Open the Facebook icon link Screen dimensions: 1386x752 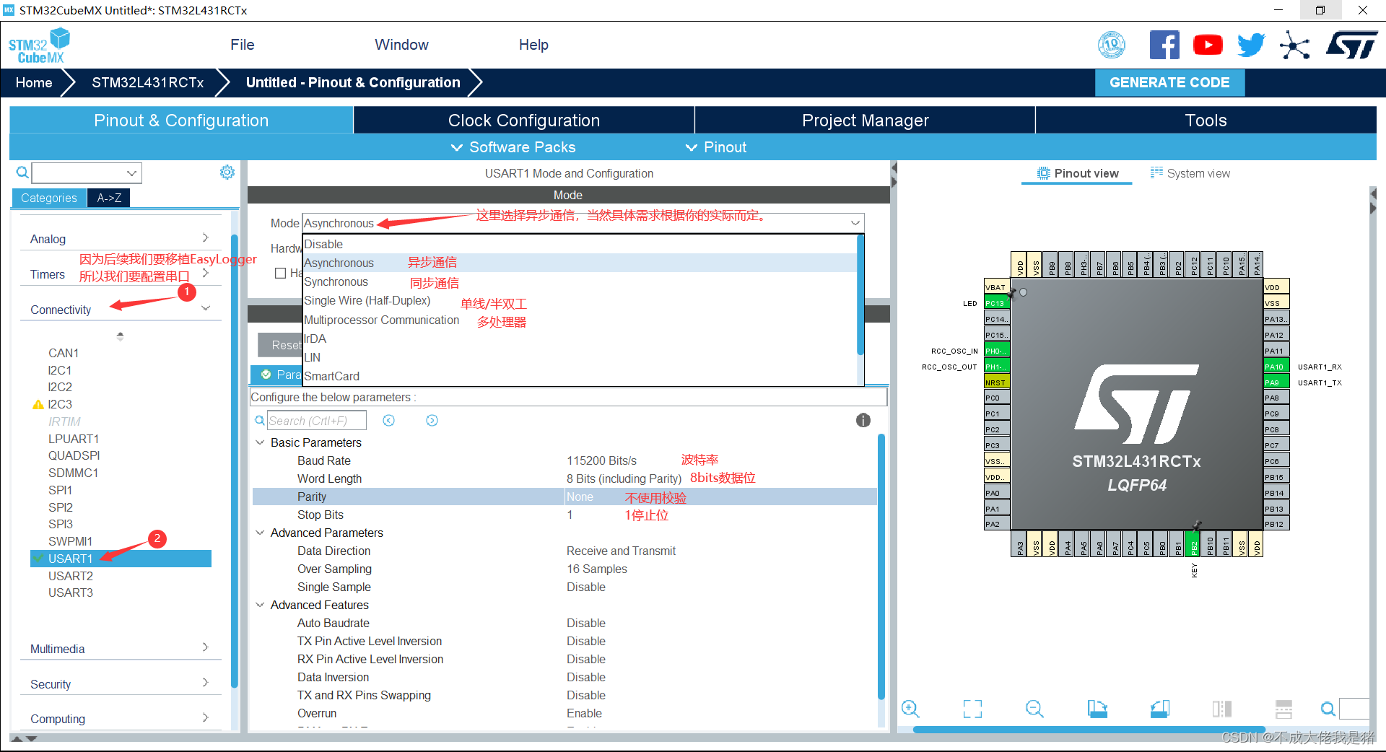click(x=1164, y=45)
